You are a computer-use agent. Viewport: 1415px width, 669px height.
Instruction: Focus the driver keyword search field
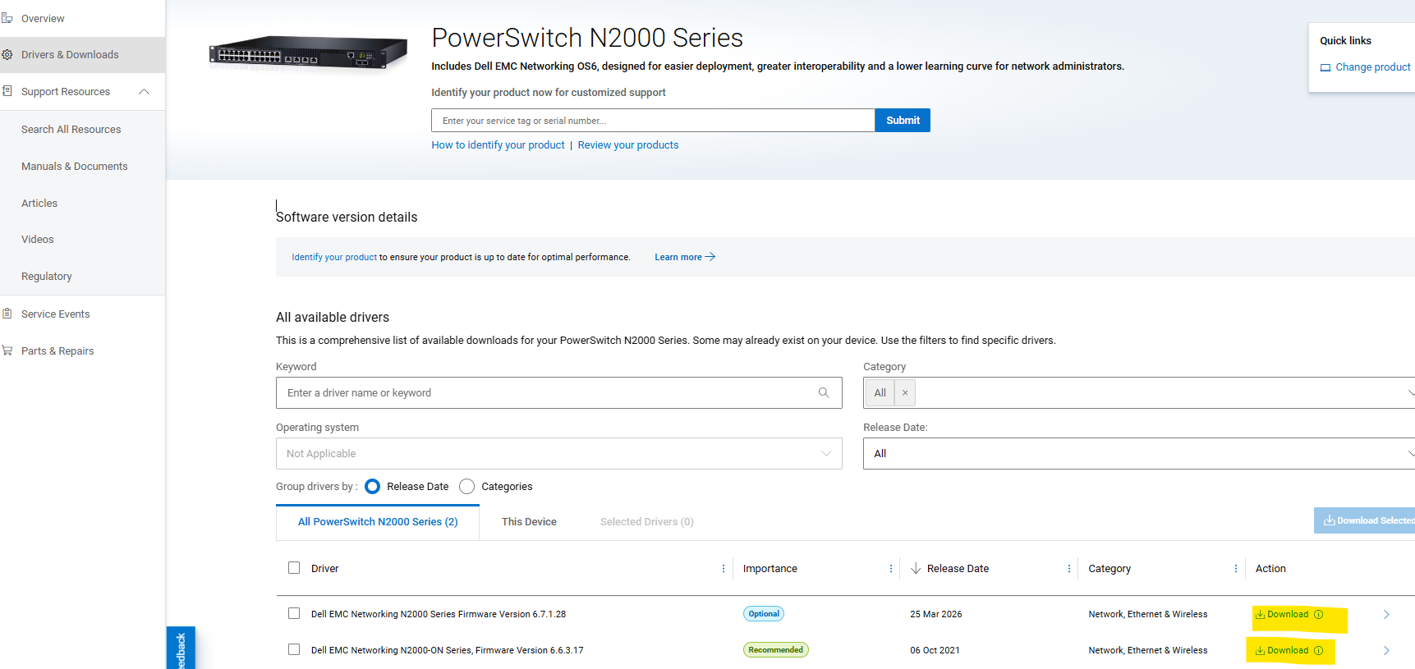click(x=559, y=393)
